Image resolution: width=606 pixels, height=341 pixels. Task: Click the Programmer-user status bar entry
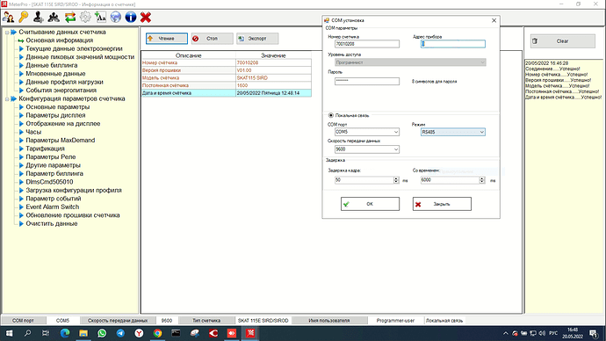(x=395, y=321)
